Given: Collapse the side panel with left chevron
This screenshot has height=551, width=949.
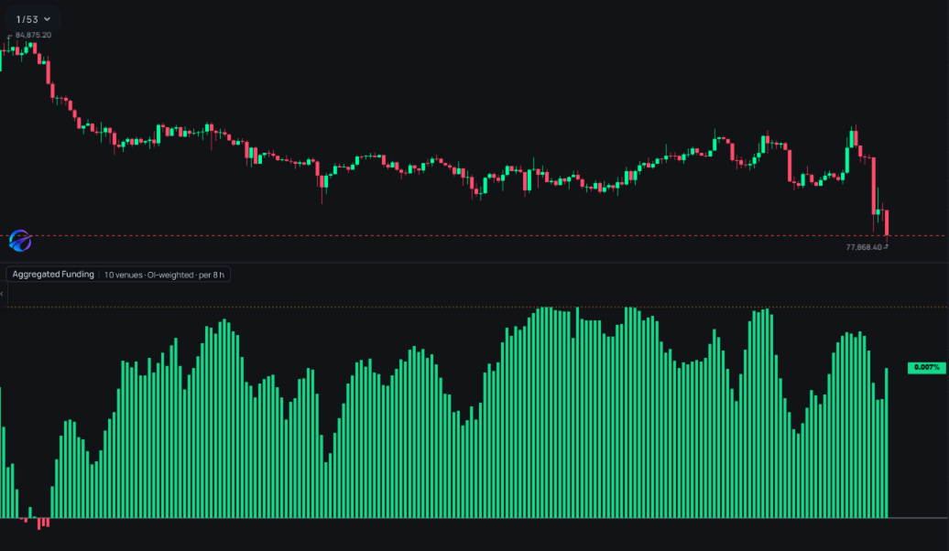Looking at the screenshot, I should point(2,294).
